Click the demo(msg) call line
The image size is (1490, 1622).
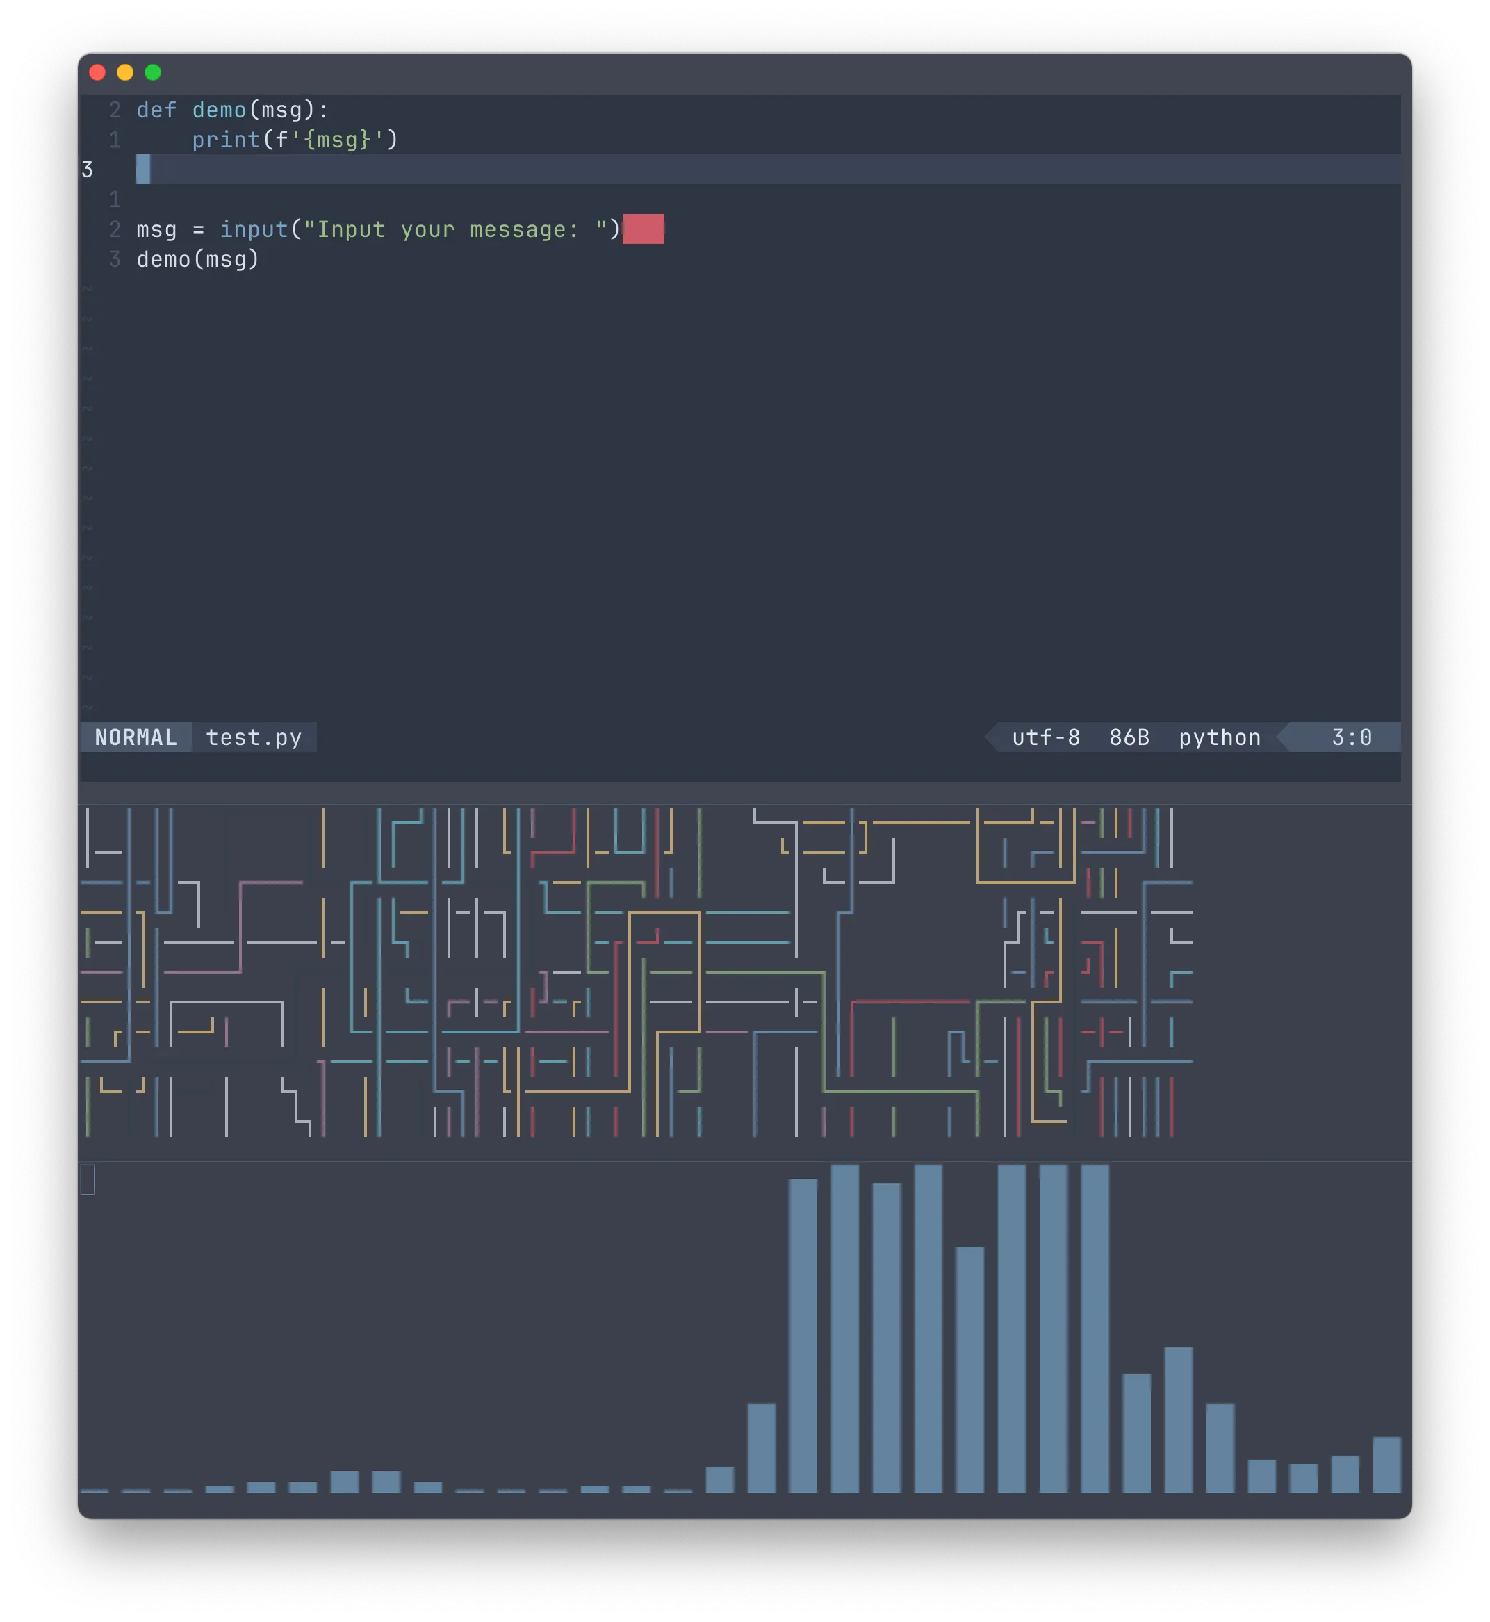coord(197,259)
